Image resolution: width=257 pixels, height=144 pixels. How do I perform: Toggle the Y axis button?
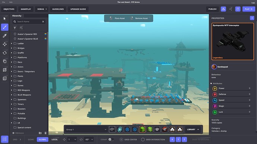click(178, 140)
